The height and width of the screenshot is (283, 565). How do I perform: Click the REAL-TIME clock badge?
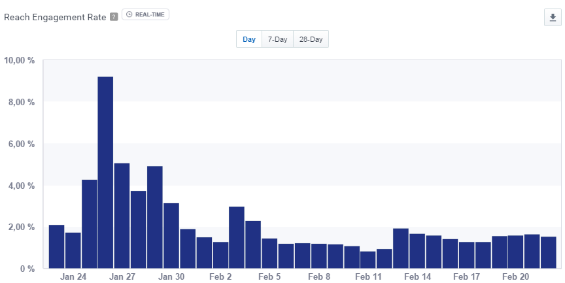click(145, 14)
